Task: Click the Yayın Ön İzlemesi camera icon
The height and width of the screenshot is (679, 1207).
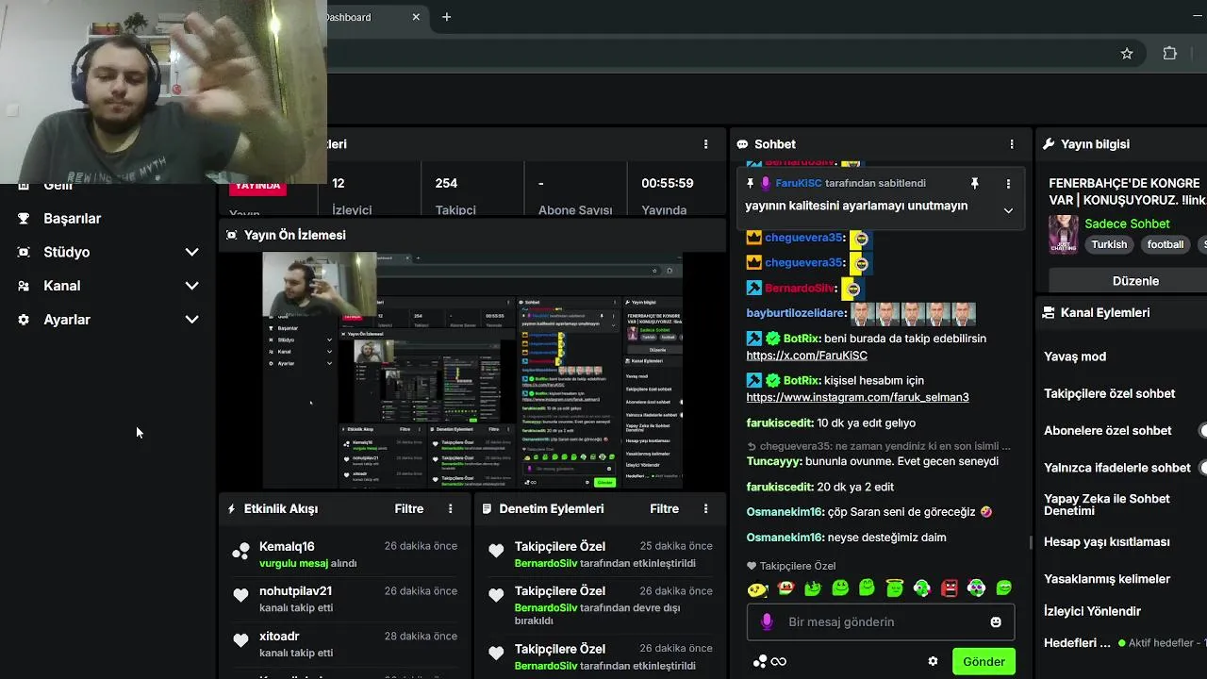Action: tap(232, 235)
